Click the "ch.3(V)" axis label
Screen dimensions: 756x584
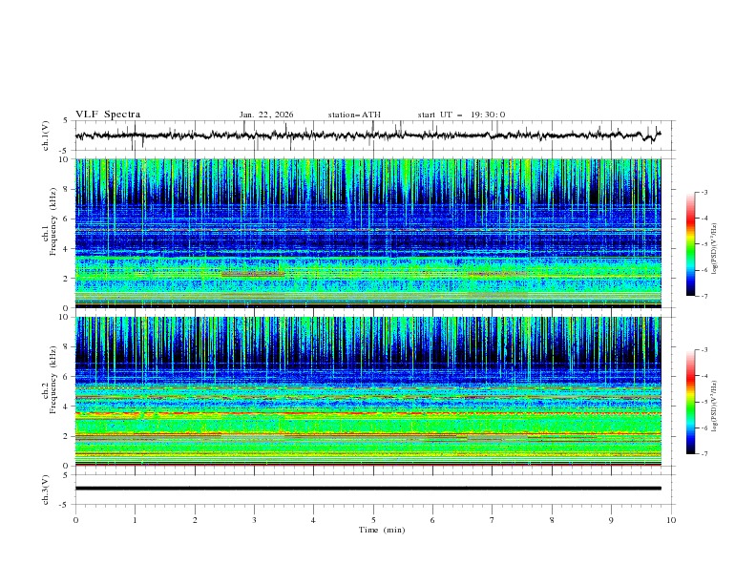click(46, 490)
